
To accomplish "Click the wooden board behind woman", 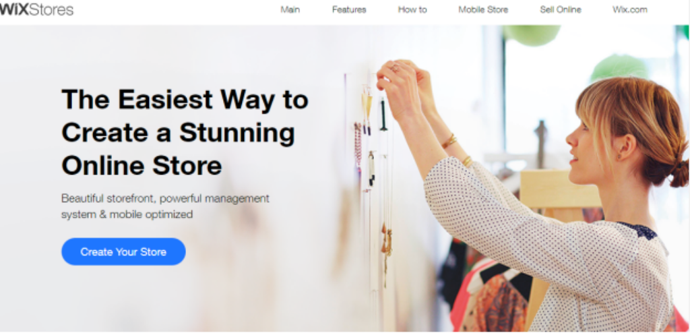I will [559, 189].
